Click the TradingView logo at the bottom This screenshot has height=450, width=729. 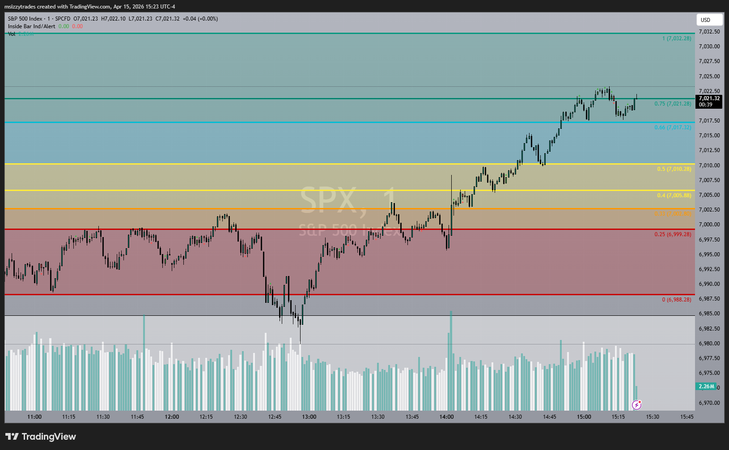pyautogui.click(x=41, y=437)
